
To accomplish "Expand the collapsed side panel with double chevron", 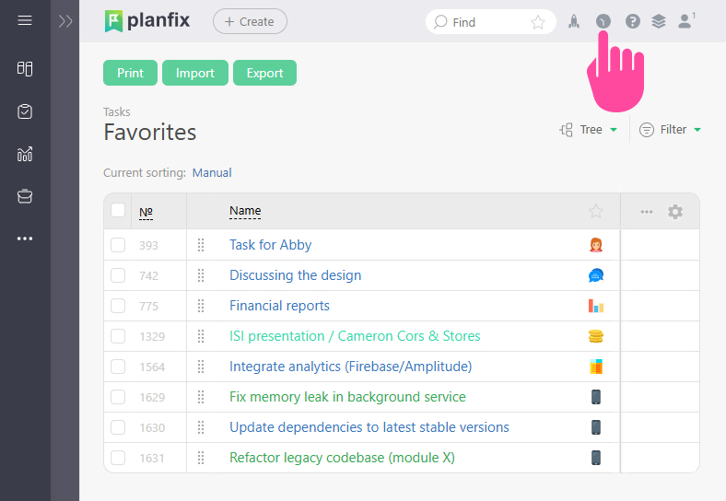I will 64,21.
